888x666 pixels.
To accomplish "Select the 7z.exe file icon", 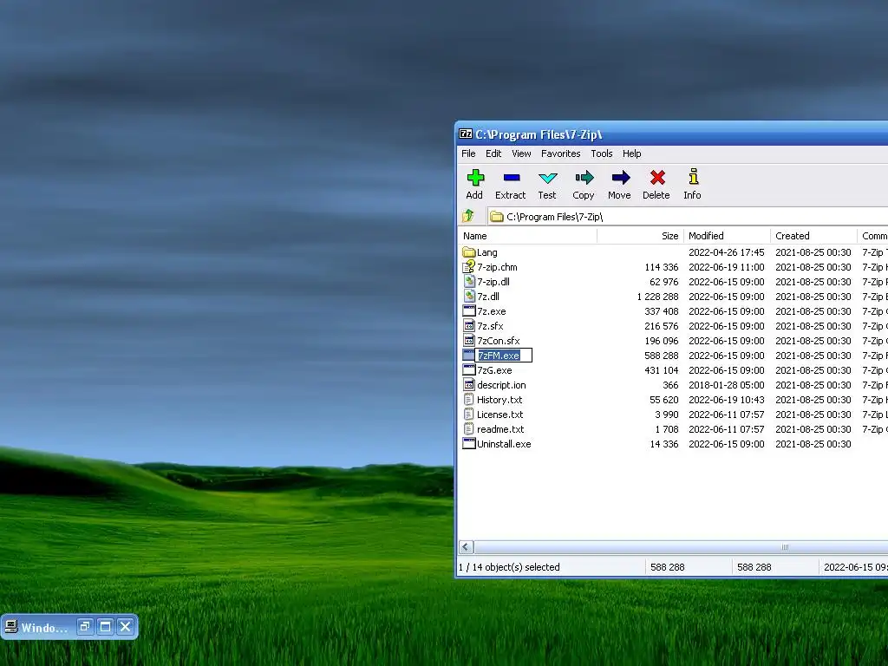I will click(468, 311).
